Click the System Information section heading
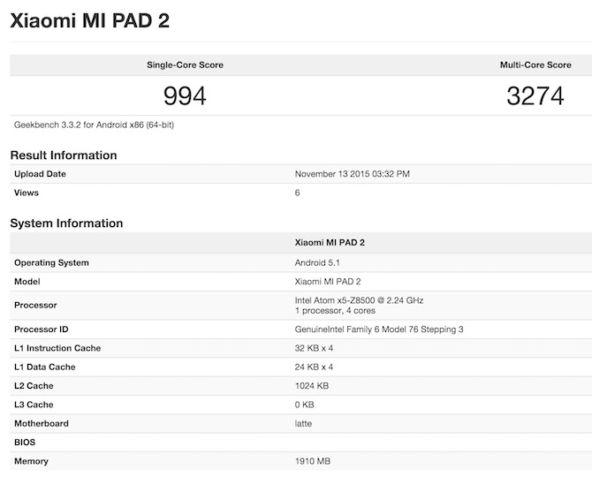 66,223
